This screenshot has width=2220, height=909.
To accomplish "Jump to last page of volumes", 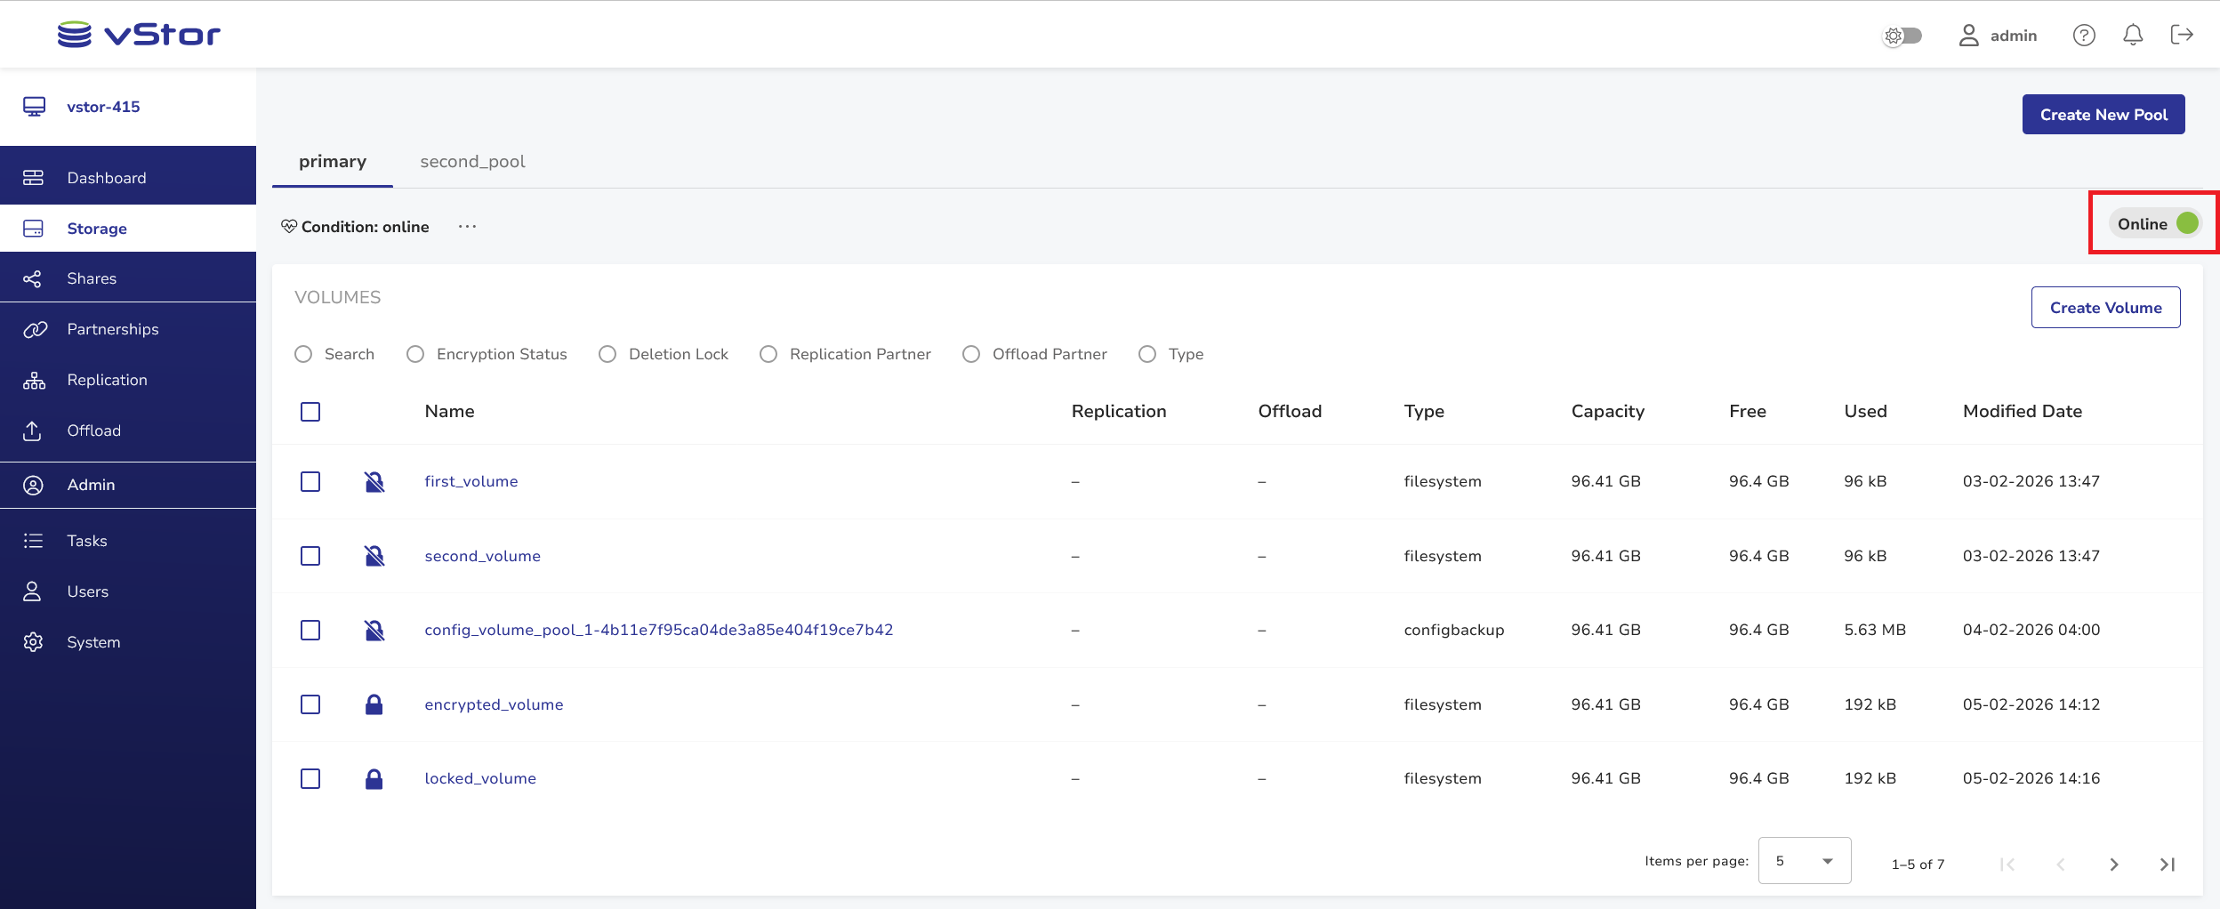I will pyautogui.click(x=2167, y=864).
